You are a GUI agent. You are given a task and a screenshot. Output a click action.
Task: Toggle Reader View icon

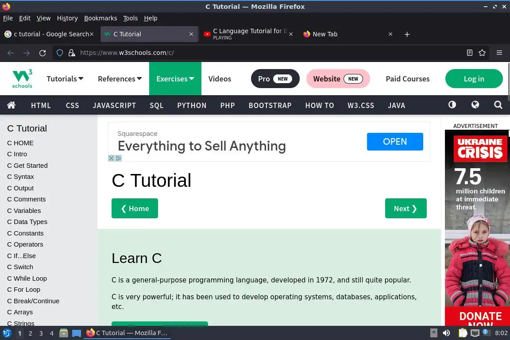click(469, 53)
